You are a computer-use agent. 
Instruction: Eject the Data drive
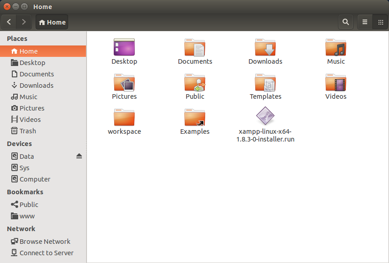79,156
